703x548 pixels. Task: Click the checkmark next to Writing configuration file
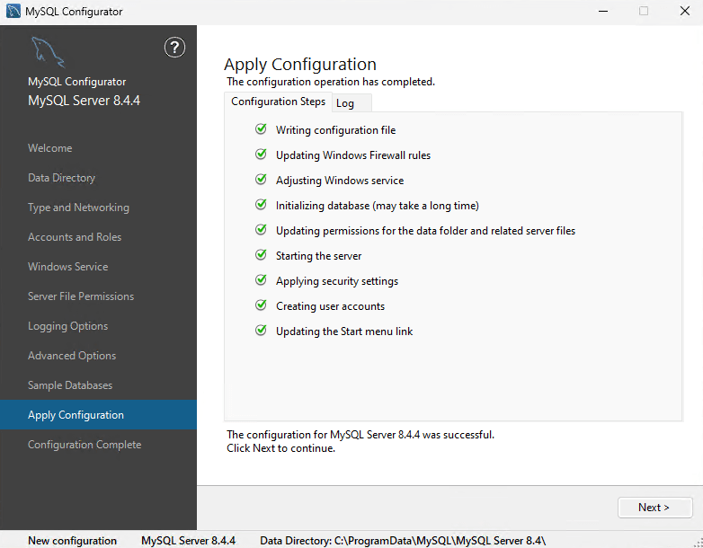tap(261, 129)
